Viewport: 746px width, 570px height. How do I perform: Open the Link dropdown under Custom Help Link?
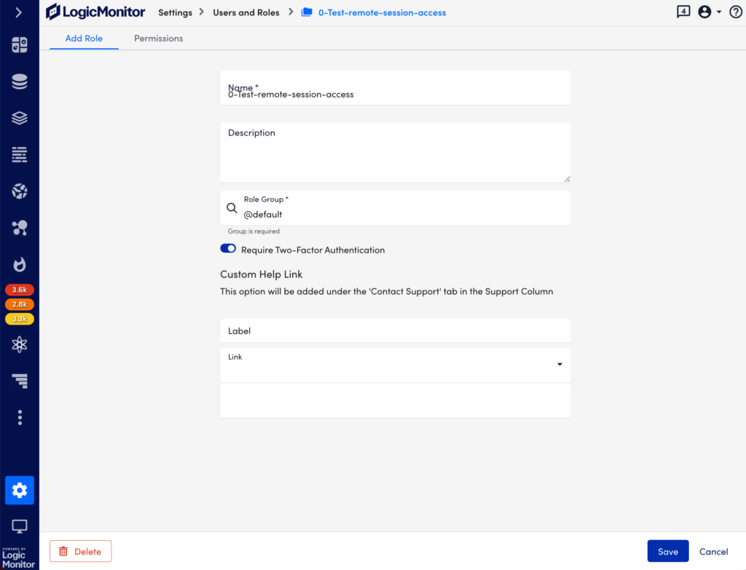559,364
